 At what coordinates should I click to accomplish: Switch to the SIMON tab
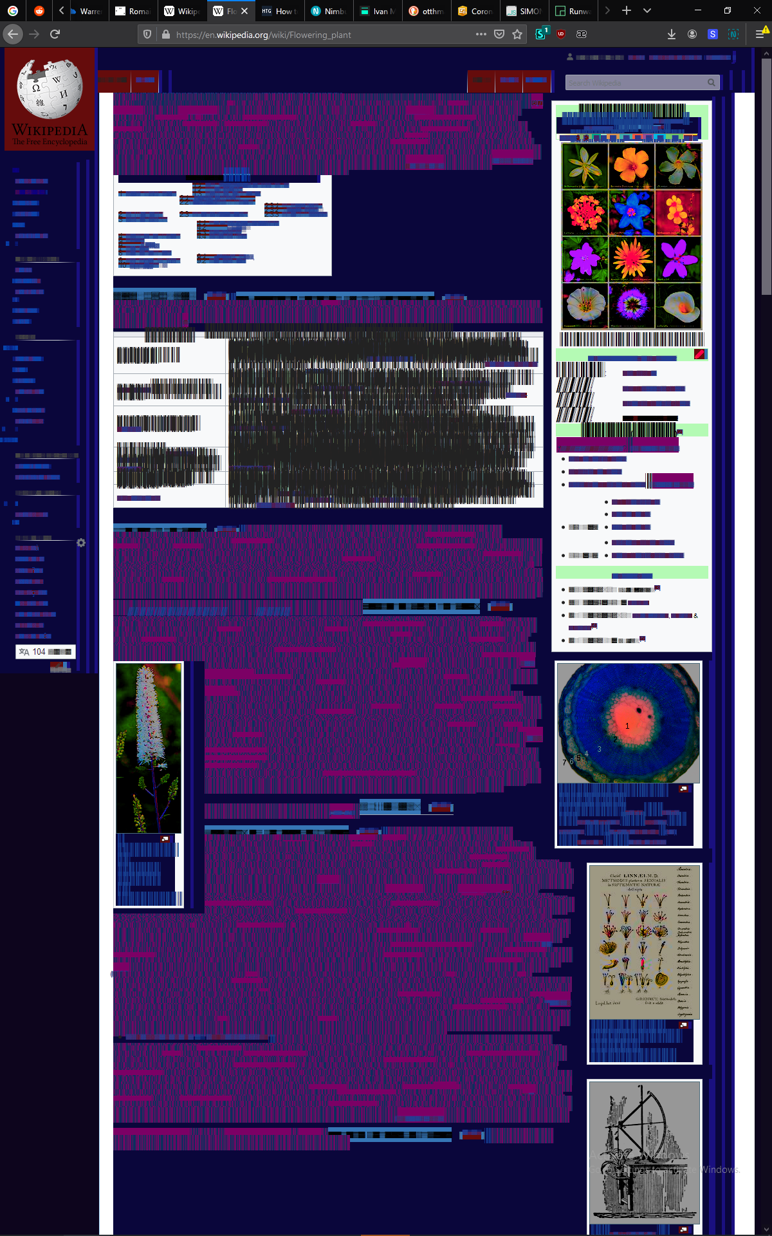click(524, 11)
